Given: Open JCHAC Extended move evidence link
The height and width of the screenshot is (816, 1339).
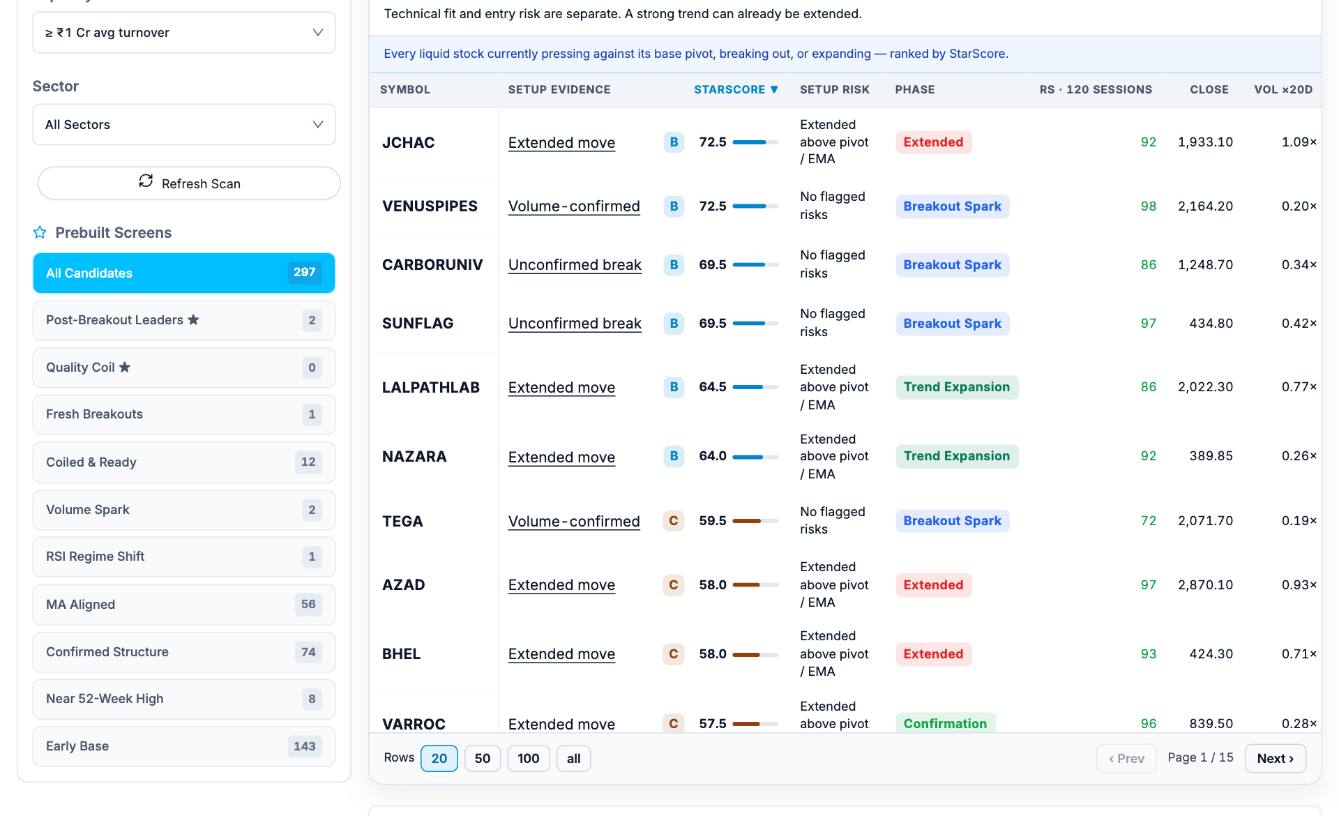Looking at the screenshot, I should (x=561, y=143).
